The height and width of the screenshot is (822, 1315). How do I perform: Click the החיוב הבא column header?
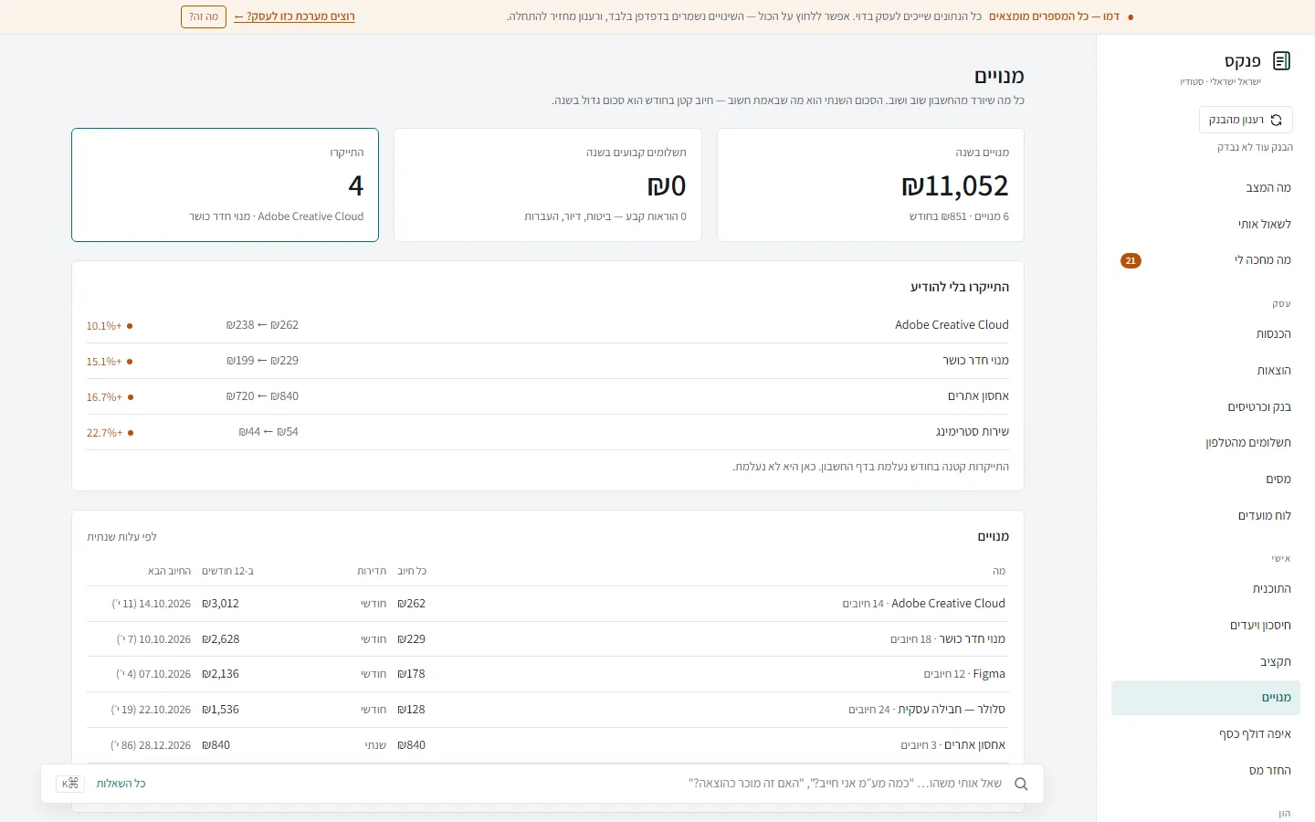coord(169,571)
